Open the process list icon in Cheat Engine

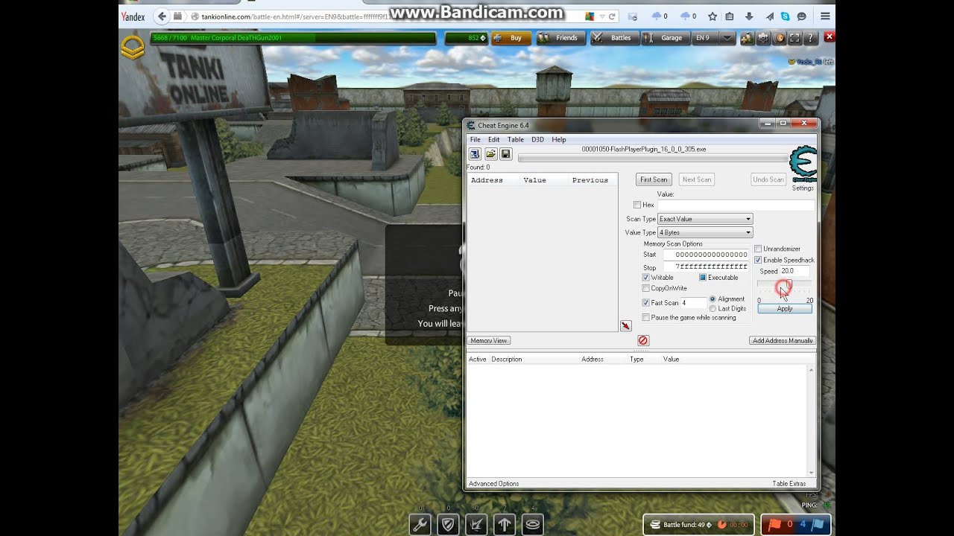[475, 154]
